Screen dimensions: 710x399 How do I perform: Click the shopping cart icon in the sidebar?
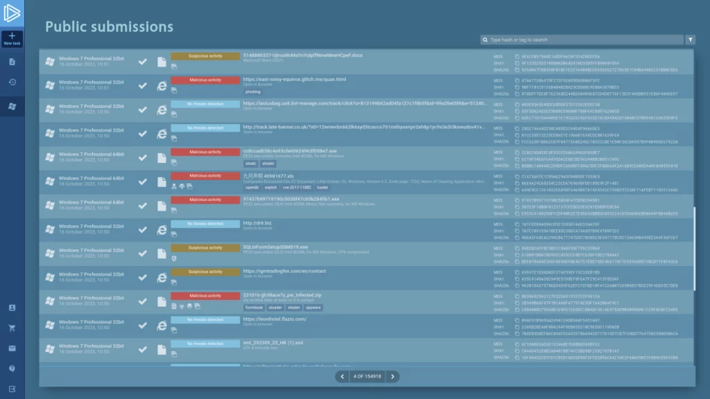[12, 328]
